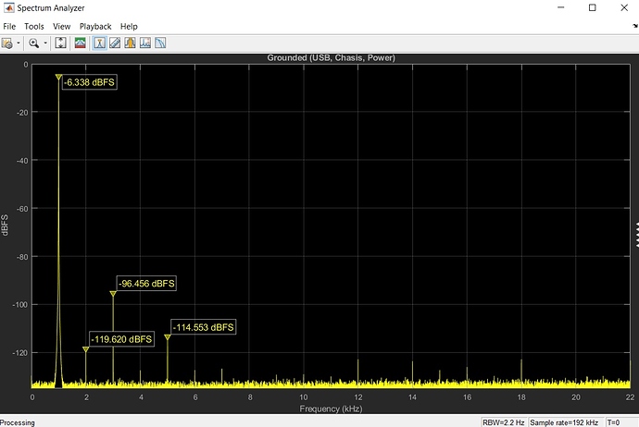Open the configuration properties gear icon

6,43
